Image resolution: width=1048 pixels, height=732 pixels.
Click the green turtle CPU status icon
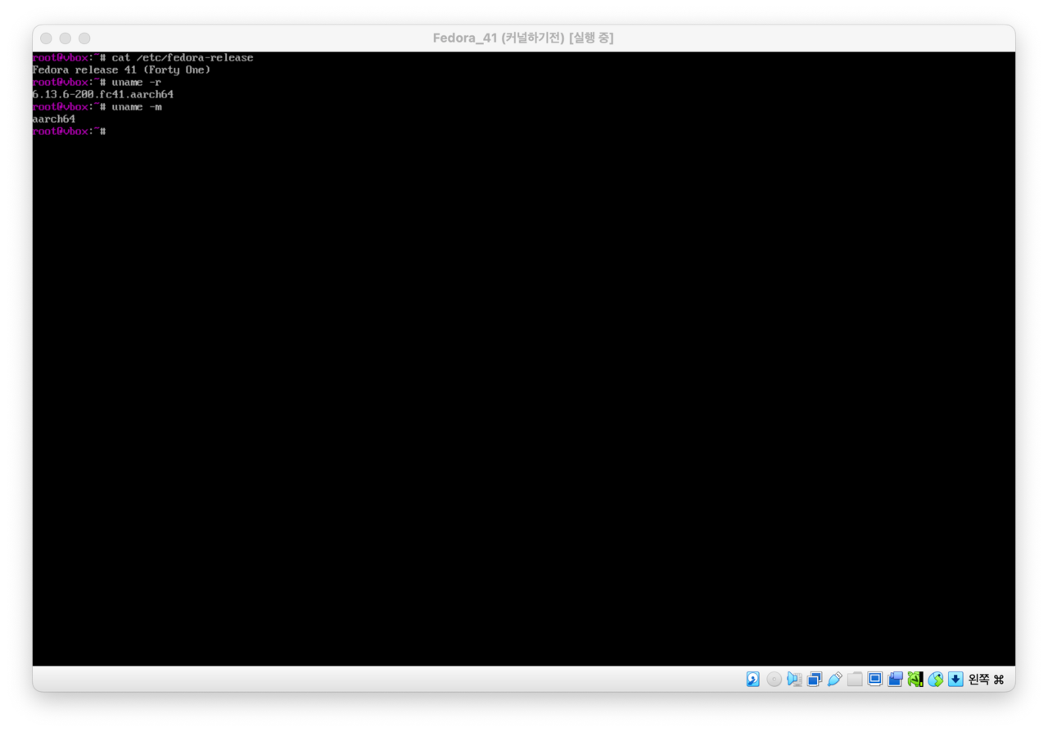915,679
